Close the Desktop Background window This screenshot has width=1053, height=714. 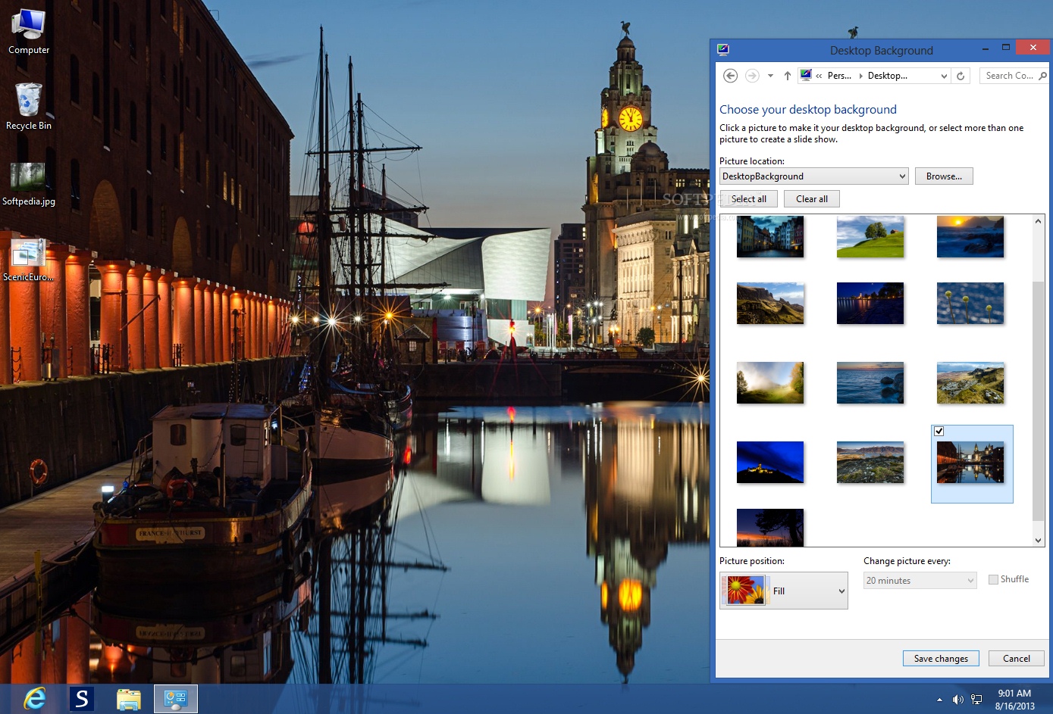pos(1033,48)
